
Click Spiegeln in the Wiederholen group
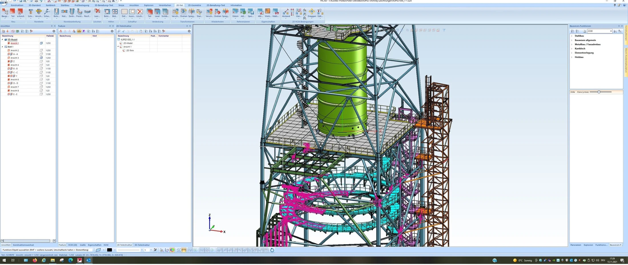[226, 13]
